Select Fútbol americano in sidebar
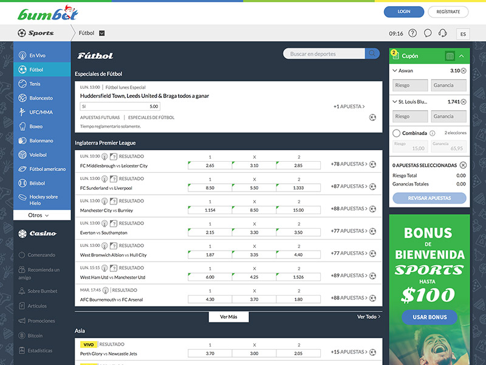Viewport: 486px width, 365px height. pos(42,169)
